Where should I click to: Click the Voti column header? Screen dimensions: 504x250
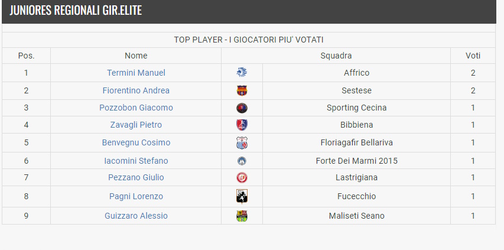pyautogui.click(x=473, y=56)
